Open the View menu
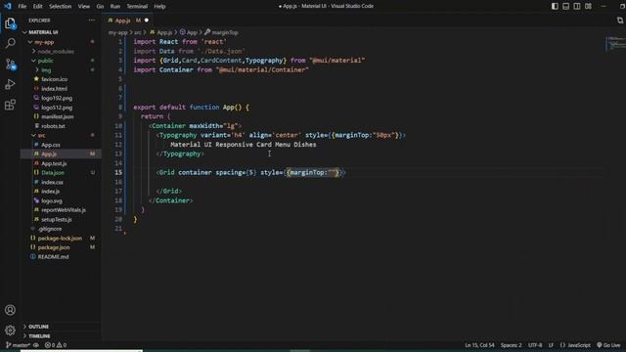The height and width of the screenshot is (352, 626). pyautogui.click(x=84, y=7)
